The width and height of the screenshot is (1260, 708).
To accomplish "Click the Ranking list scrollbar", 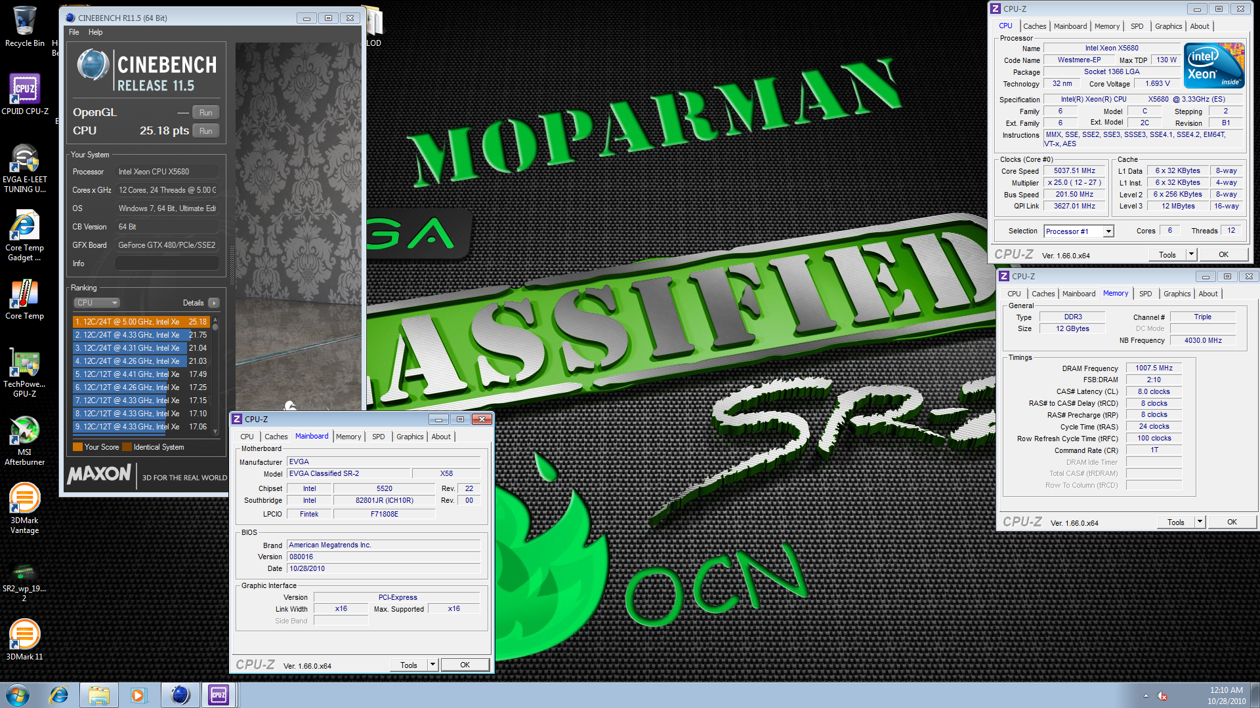I will tap(215, 374).
